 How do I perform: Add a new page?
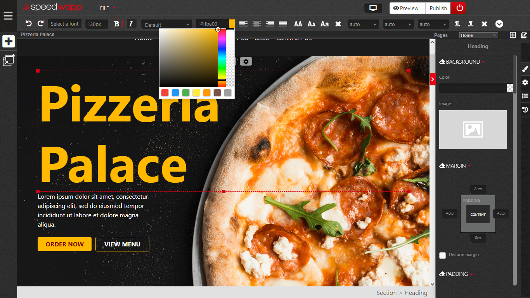point(513,35)
